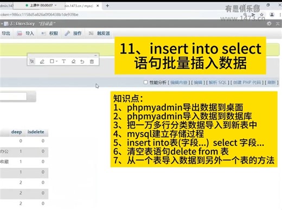The width and height of the screenshot is (282, 210).
Task: Close the current mysql browser tab
Action: point(98,6)
